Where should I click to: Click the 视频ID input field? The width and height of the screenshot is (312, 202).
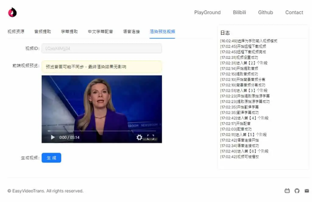coord(102,48)
